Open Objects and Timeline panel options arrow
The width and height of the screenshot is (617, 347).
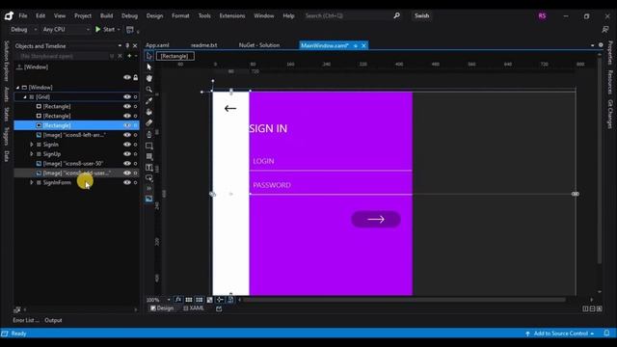pos(120,46)
